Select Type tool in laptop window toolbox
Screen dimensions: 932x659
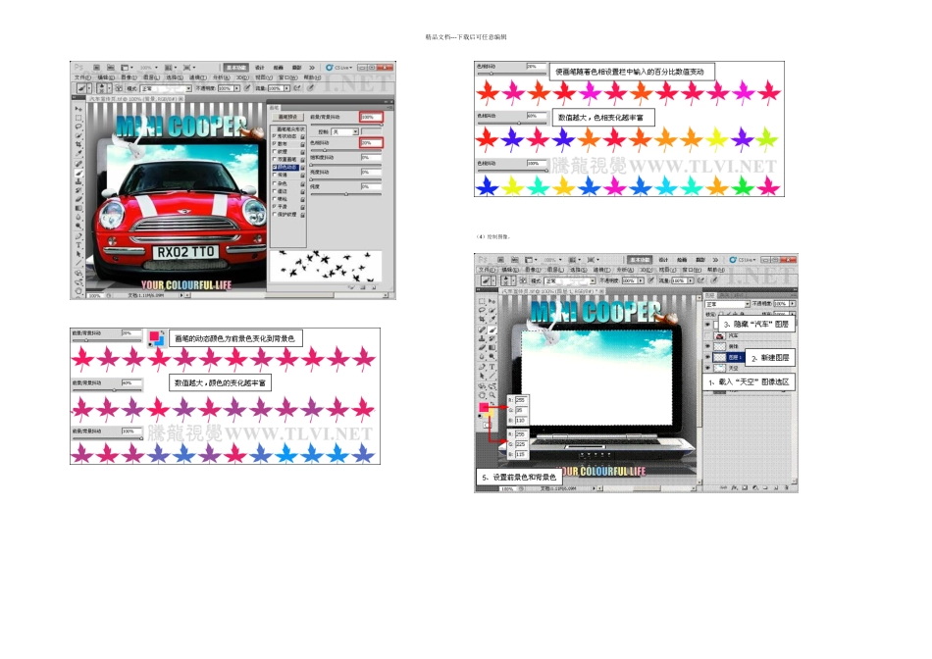pyautogui.click(x=492, y=366)
